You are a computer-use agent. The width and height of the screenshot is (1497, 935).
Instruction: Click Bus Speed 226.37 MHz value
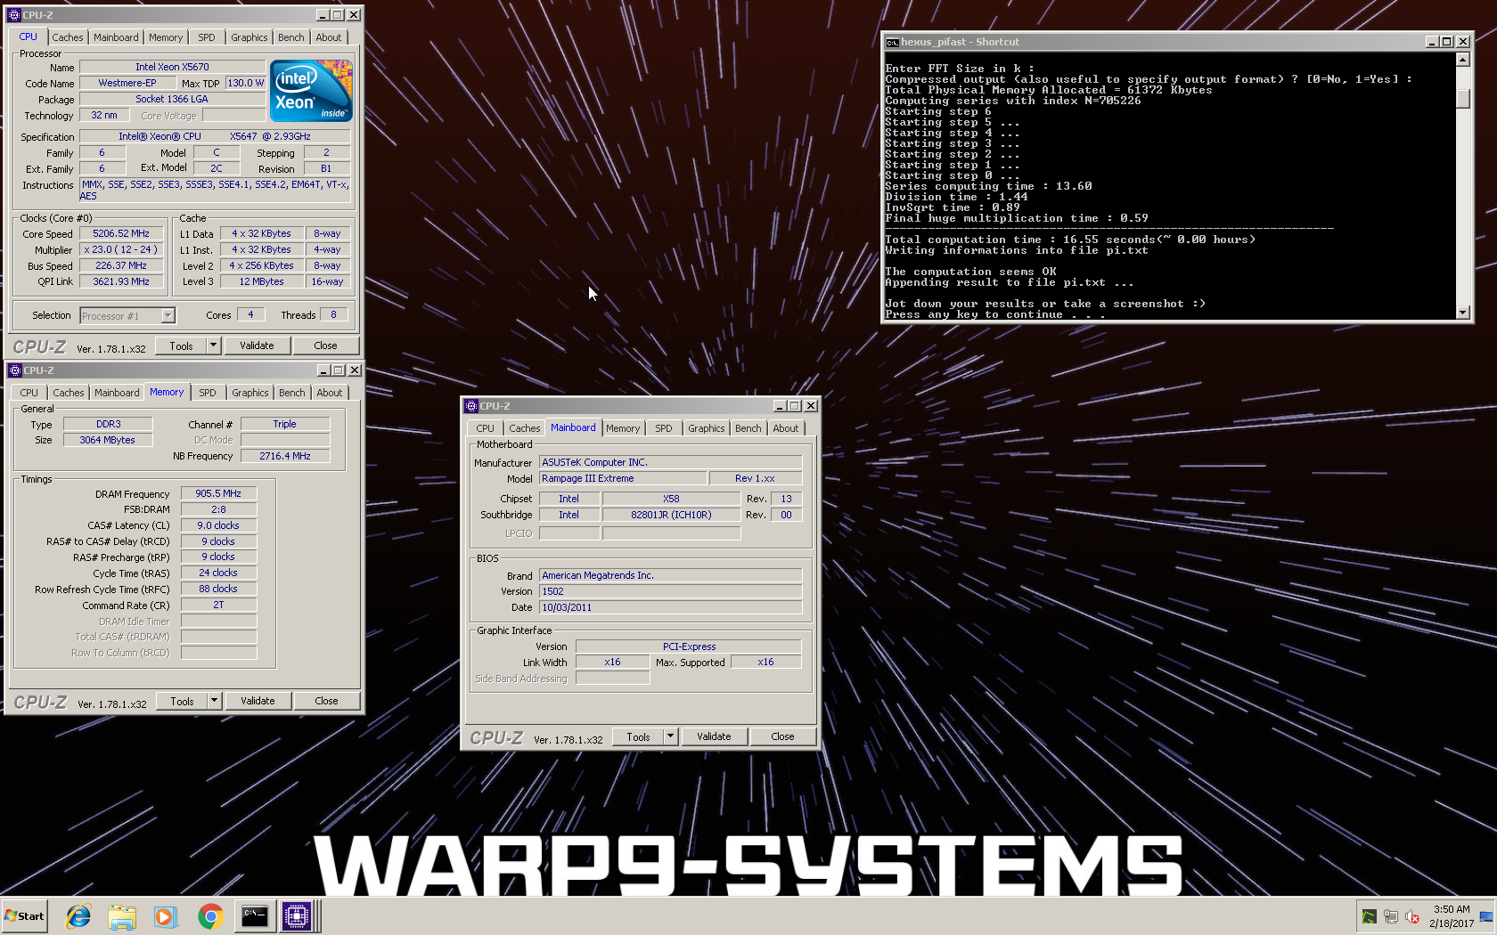coord(121,265)
